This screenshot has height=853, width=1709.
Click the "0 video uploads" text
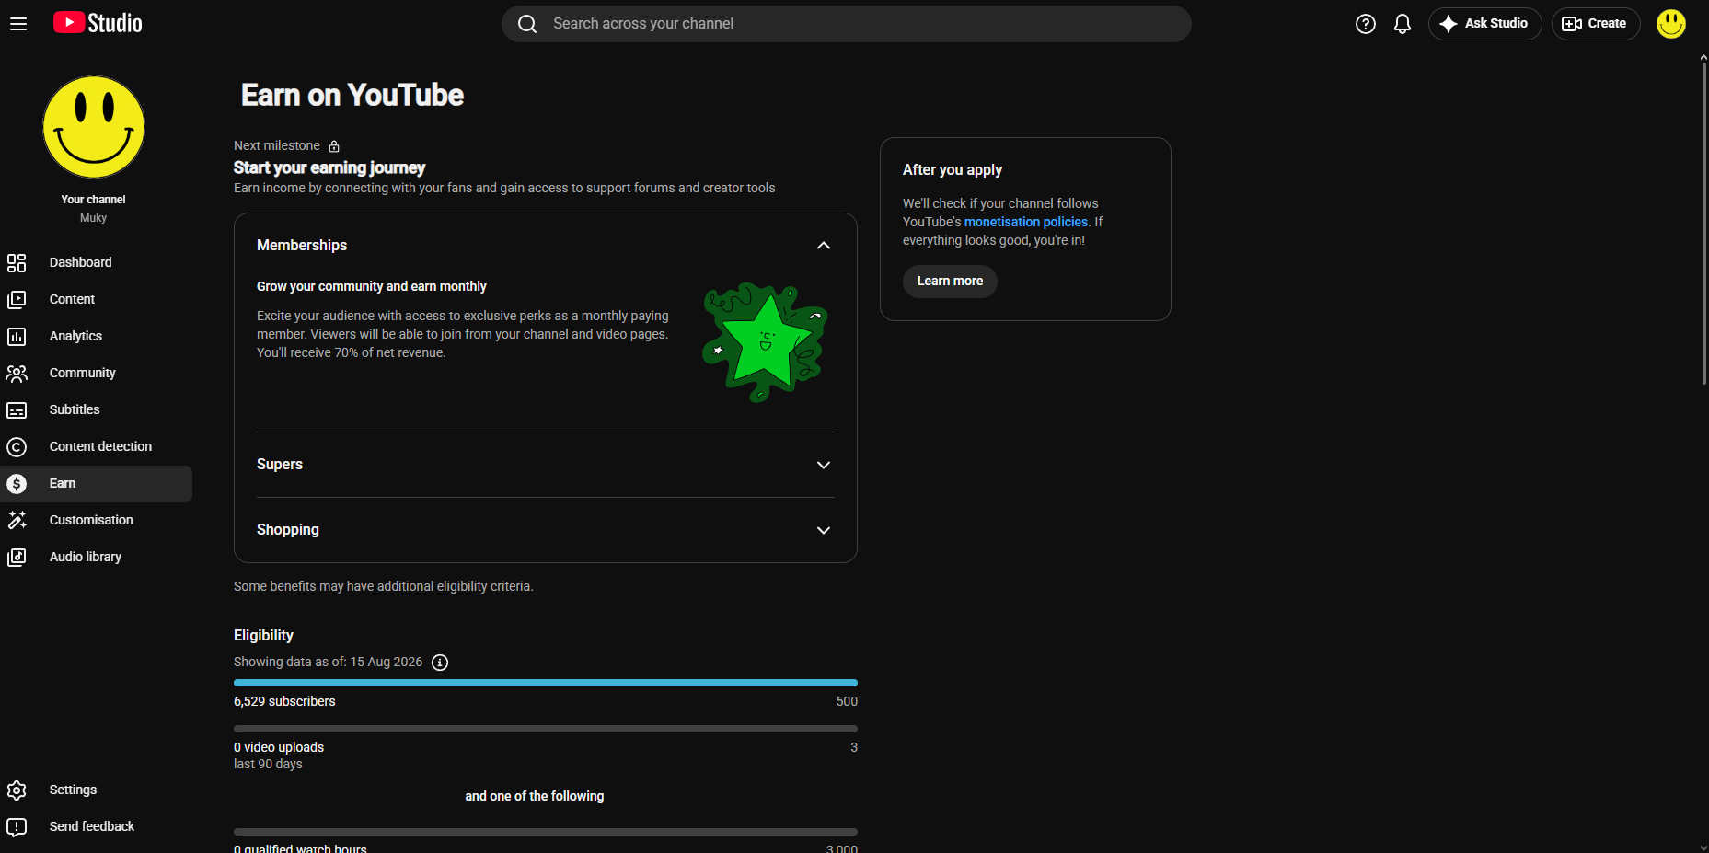279,747
